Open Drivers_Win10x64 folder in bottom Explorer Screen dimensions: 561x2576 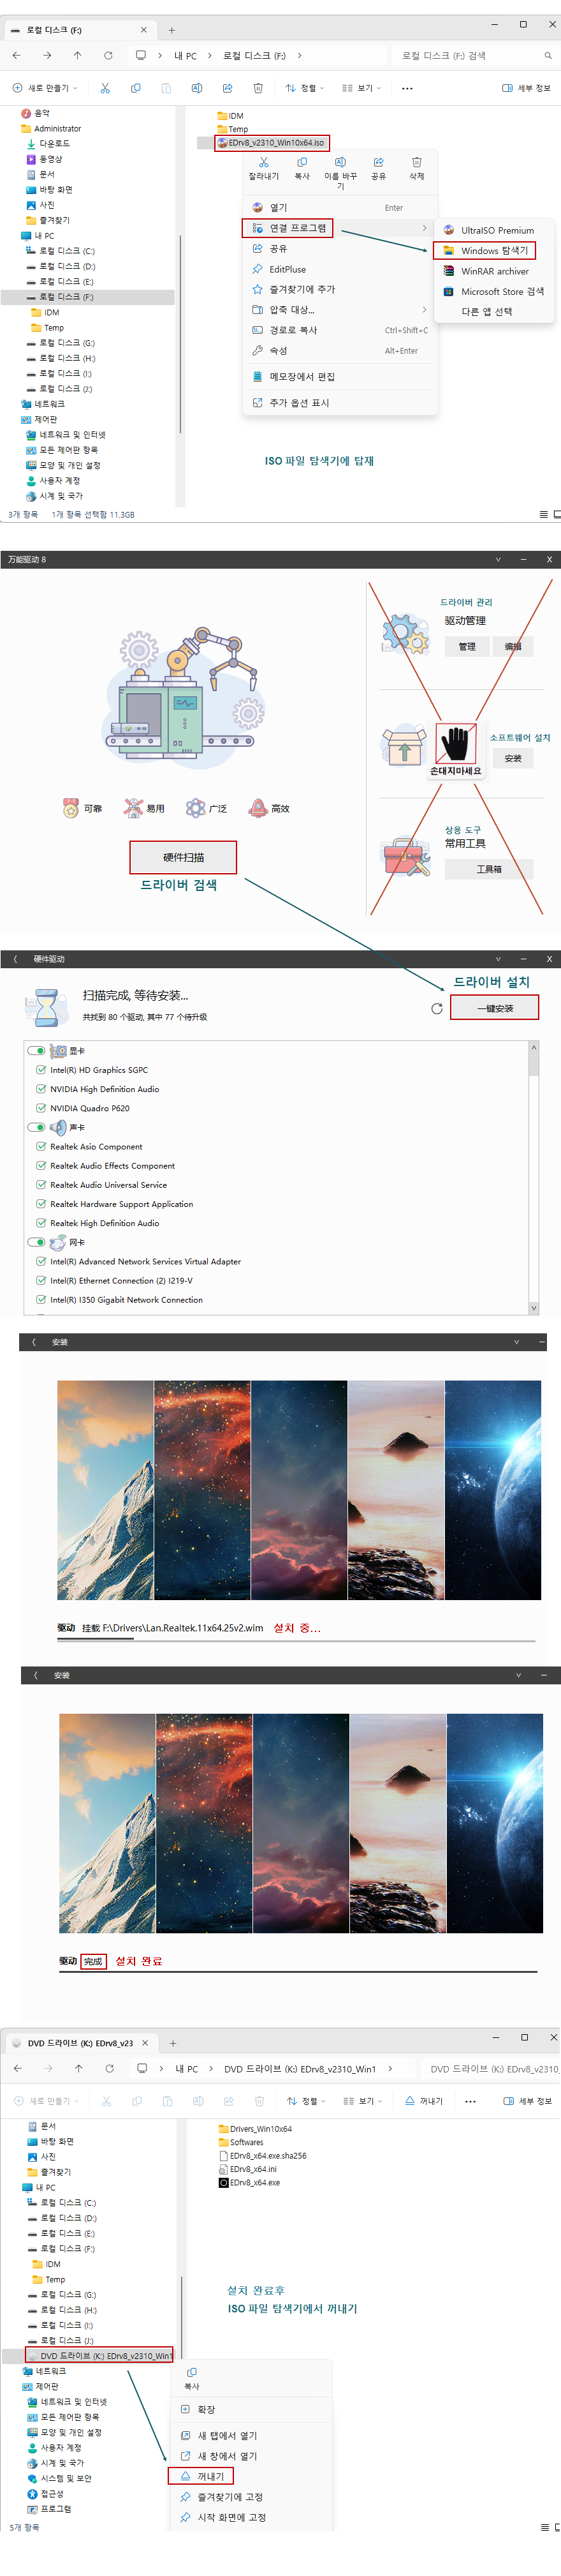pyautogui.click(x=254, y=2129)
